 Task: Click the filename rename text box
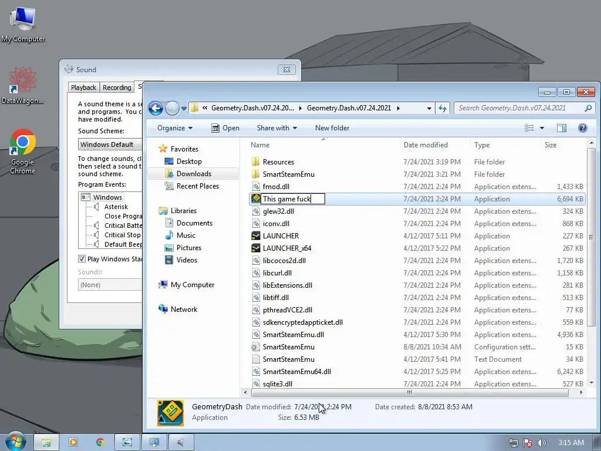(x=293, y=199)
